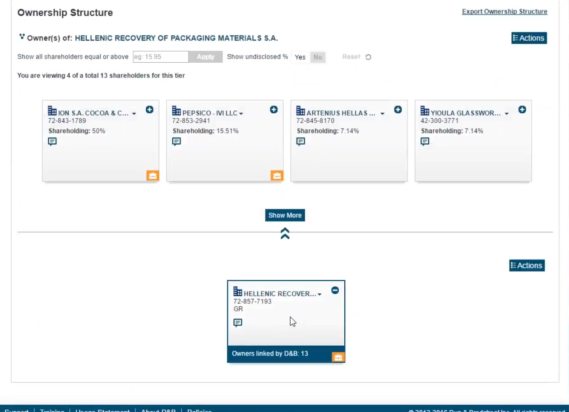
Task: Click orange briefcase icon on PEPSICO card
Action: point(277,176)
